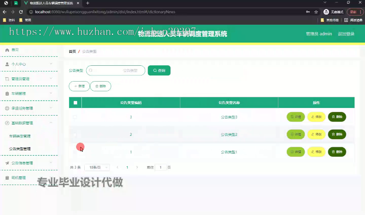
Task: Open 常用 bookmark folder
Action: tap(25, 20)
